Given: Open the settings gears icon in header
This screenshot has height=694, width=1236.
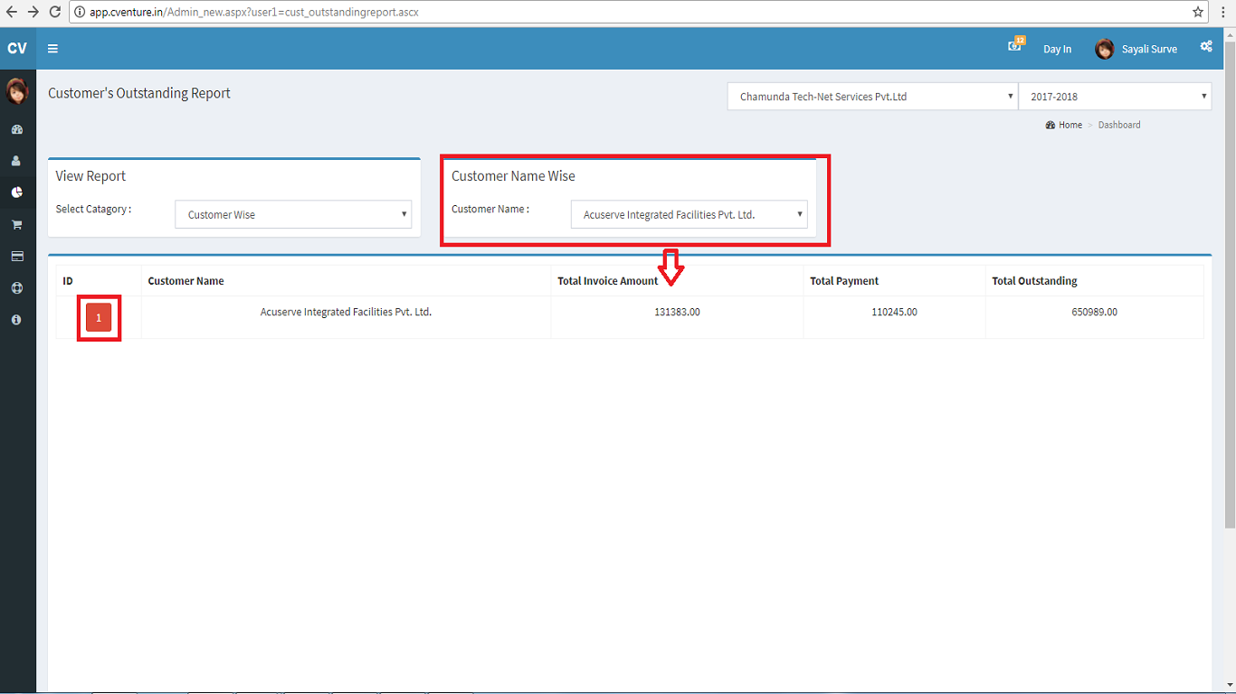Looking at the screenshot, I should click(x=1206, y=47).
